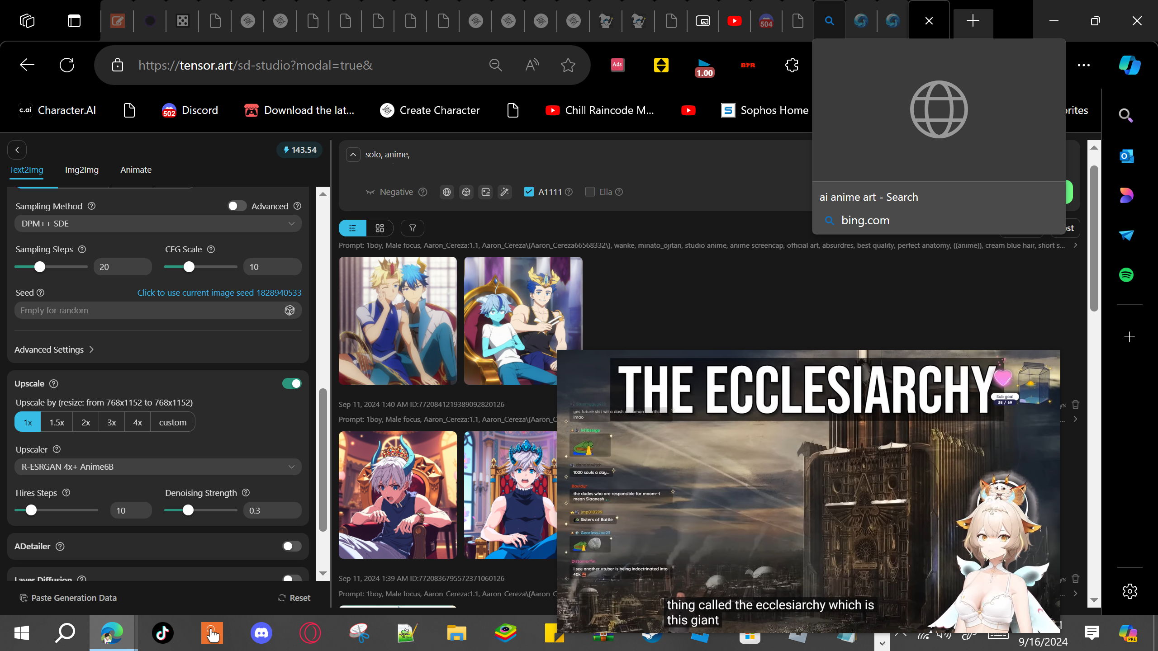Go back using the browser back arrow

click(27, 65)
